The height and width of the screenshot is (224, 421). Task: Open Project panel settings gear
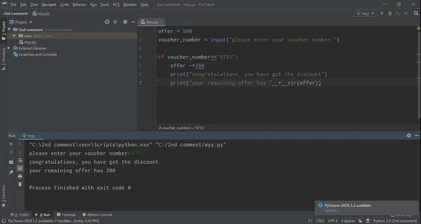125,22
